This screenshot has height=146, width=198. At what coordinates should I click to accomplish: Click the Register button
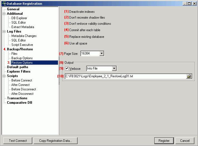164,141
